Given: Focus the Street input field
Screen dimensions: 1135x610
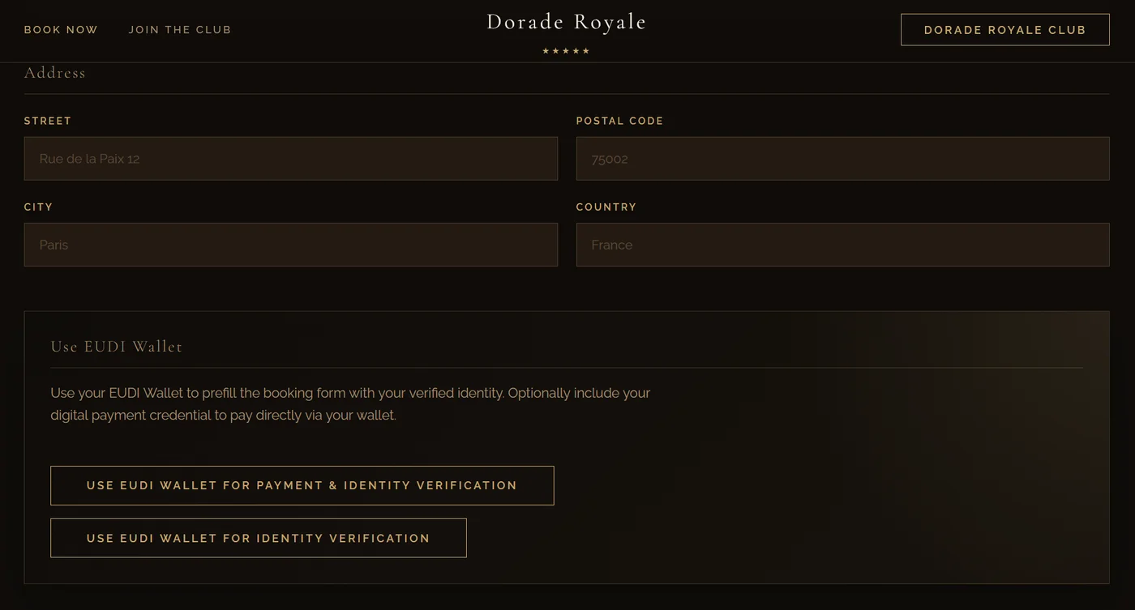Looking at the screenshot, I should (291, 159).
